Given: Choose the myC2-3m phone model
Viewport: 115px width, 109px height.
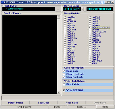Looking at the screenshot, I should [65, 38].
